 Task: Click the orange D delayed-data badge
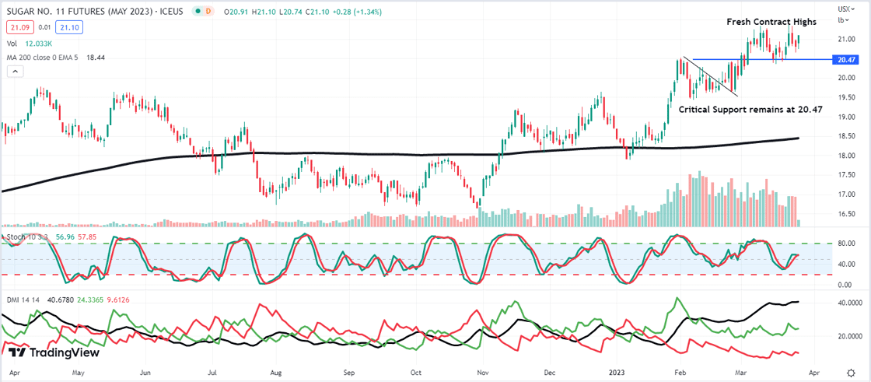pyautogui.click(x=209, y=11)
